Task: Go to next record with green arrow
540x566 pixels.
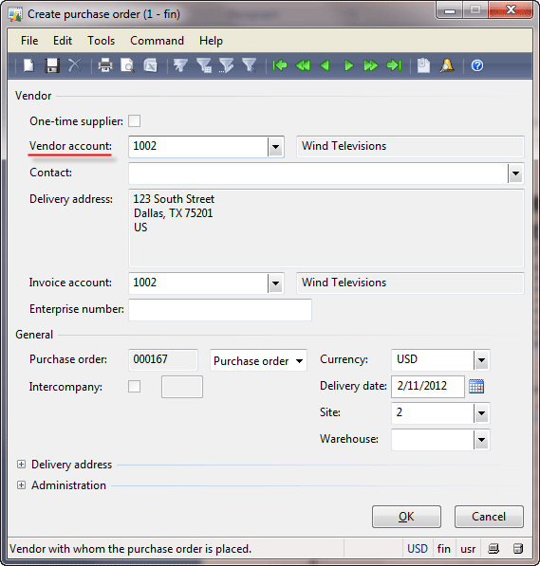Action: click(x=348, y=65)
